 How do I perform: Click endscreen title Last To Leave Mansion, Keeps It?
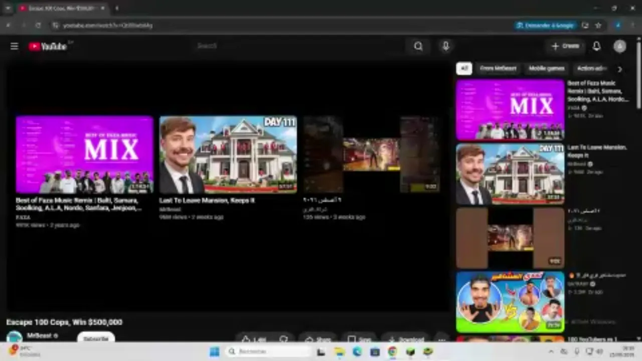pos(207,200)
